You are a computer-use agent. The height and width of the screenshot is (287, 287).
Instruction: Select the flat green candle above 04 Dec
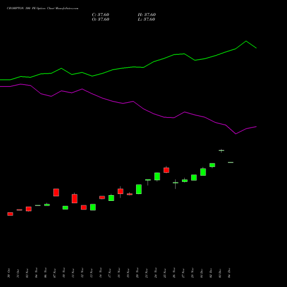231,162
